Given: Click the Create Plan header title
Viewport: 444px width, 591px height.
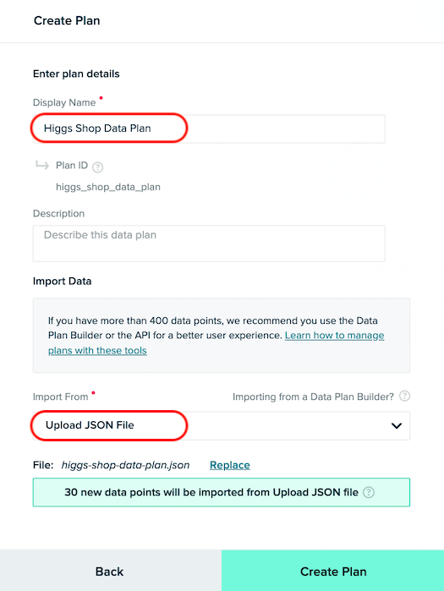Looking at the screenshot, I should pyautogui.click(x=67, y=20).
